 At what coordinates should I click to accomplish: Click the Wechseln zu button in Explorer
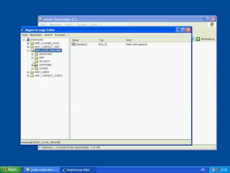[x=205, y=39]
